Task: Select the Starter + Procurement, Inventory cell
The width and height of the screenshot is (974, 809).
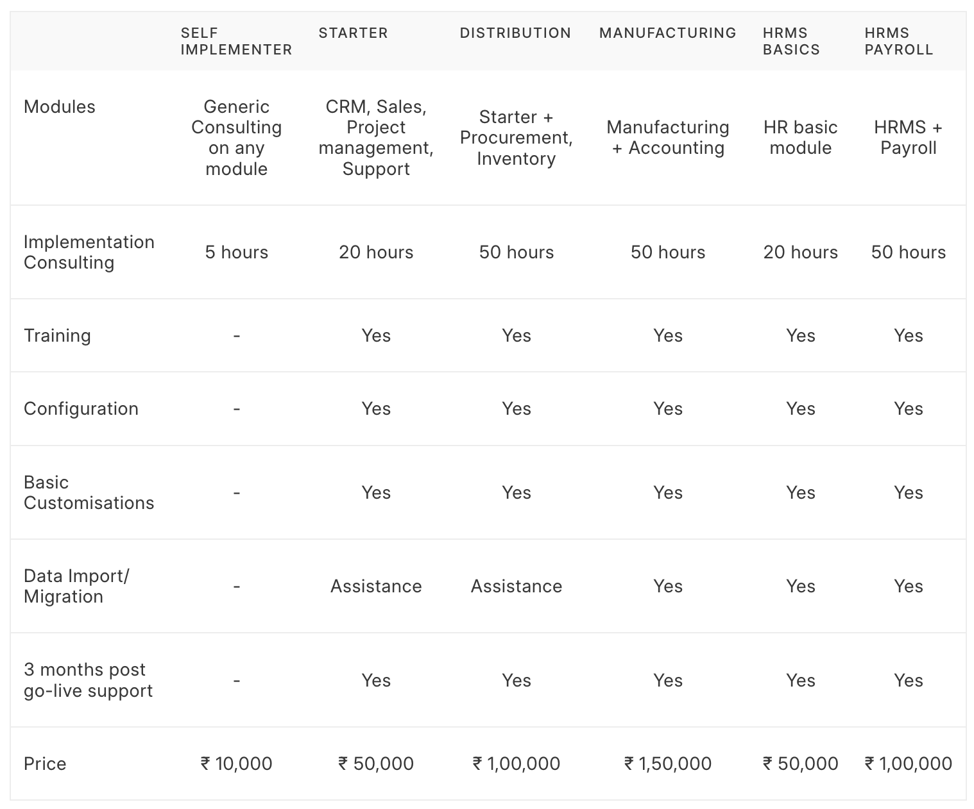Action: [516, 137]
